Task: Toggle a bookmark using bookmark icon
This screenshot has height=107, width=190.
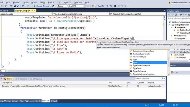Action: point(115,6)
